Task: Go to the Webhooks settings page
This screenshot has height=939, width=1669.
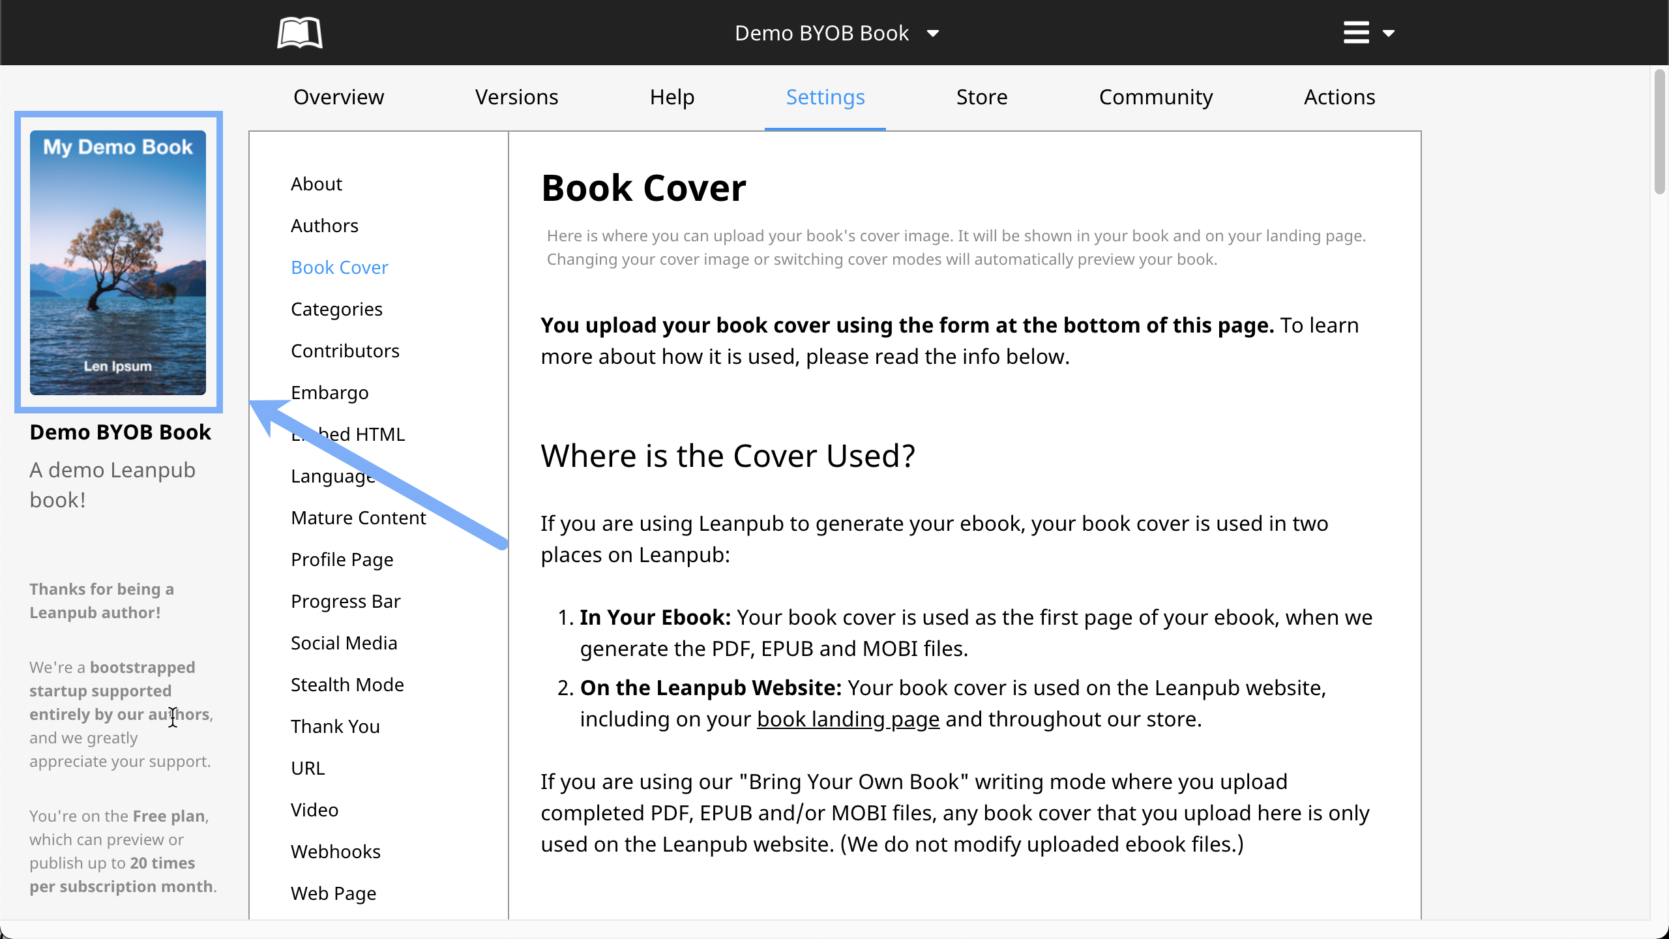Action: 335,852
